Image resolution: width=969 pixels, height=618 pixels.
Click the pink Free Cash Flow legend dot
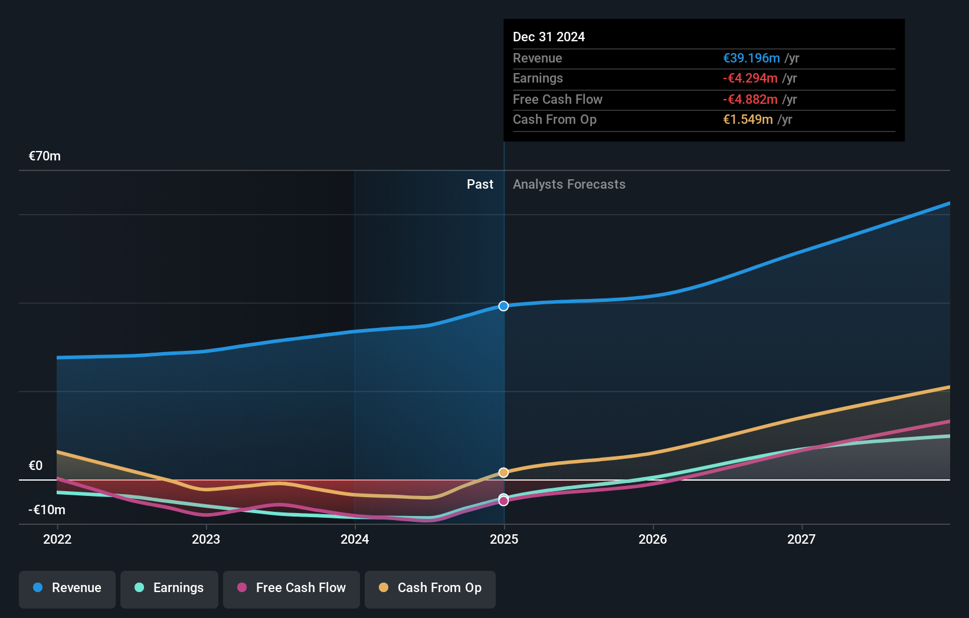coord(241,588)
